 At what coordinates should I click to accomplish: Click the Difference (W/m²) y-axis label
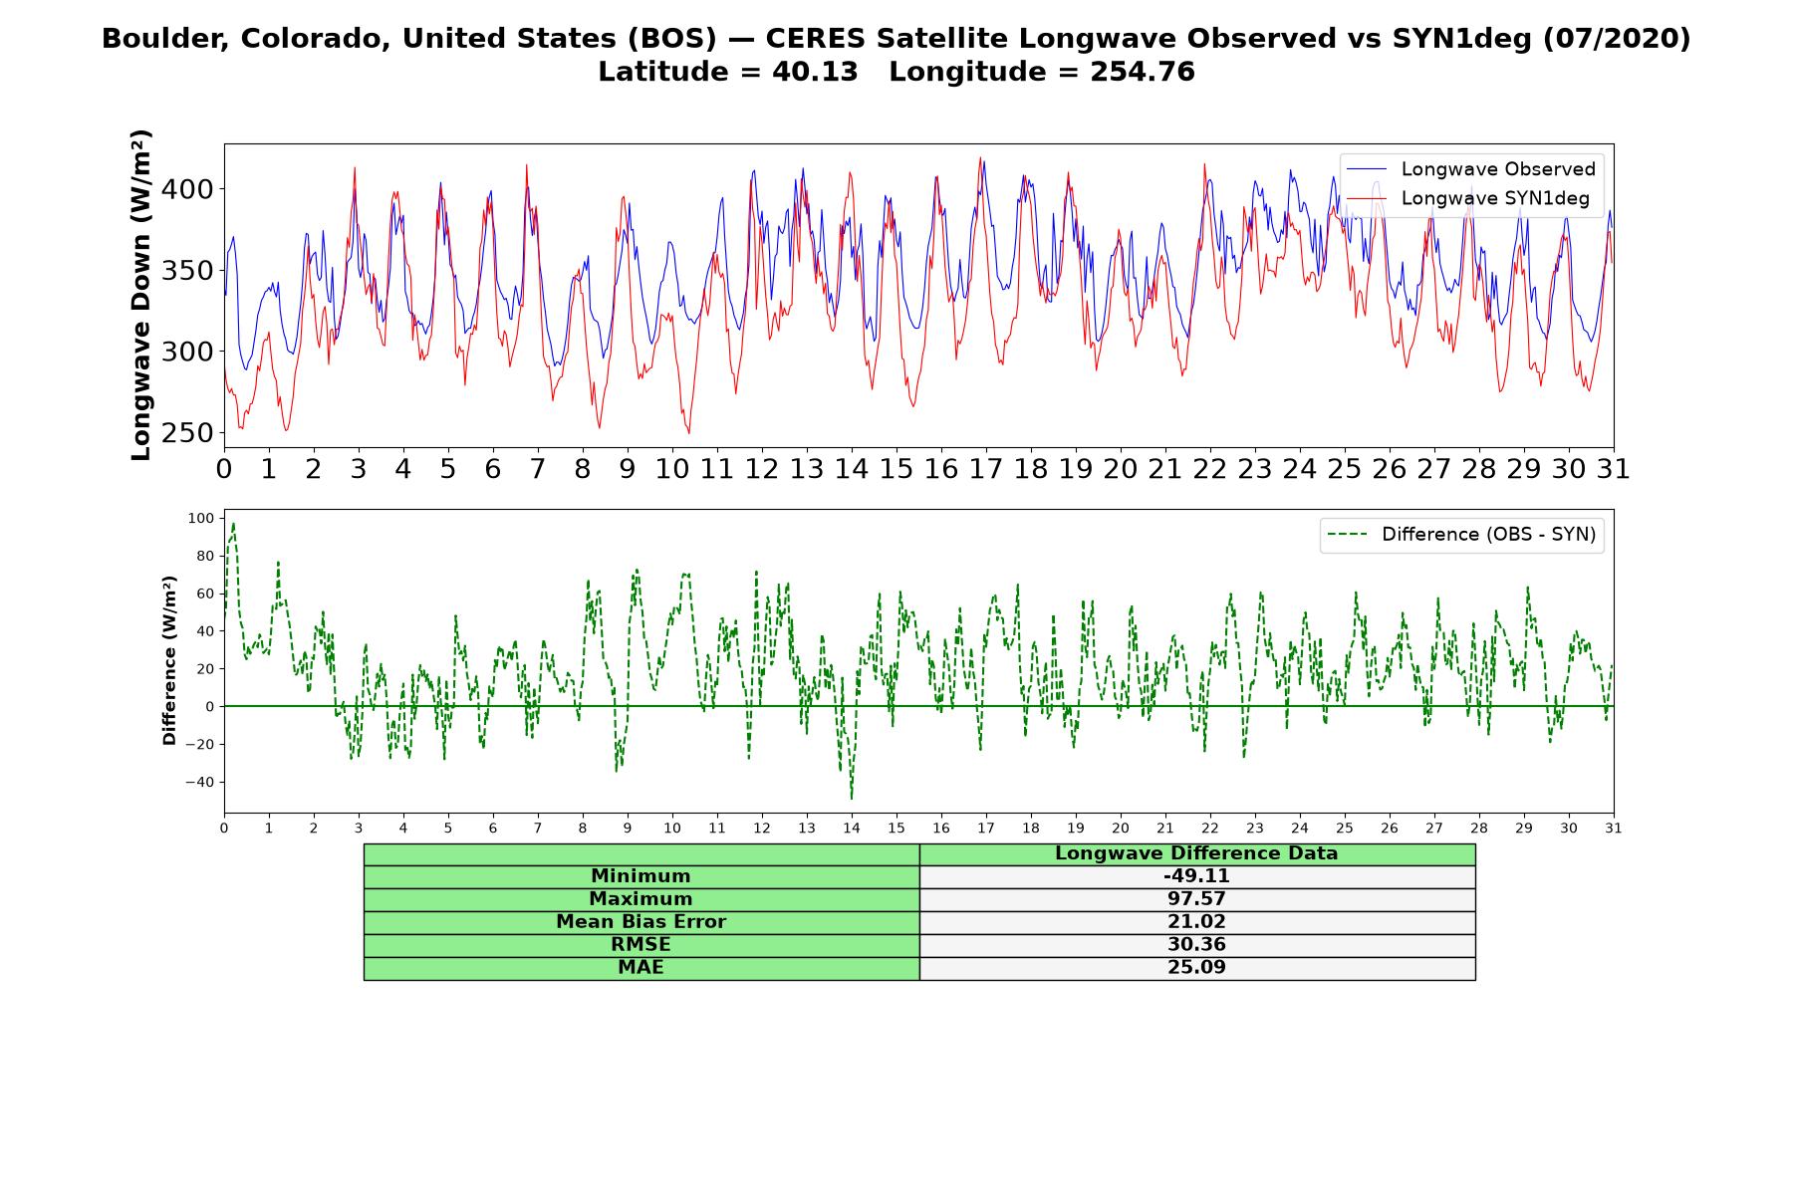(169, 660)
